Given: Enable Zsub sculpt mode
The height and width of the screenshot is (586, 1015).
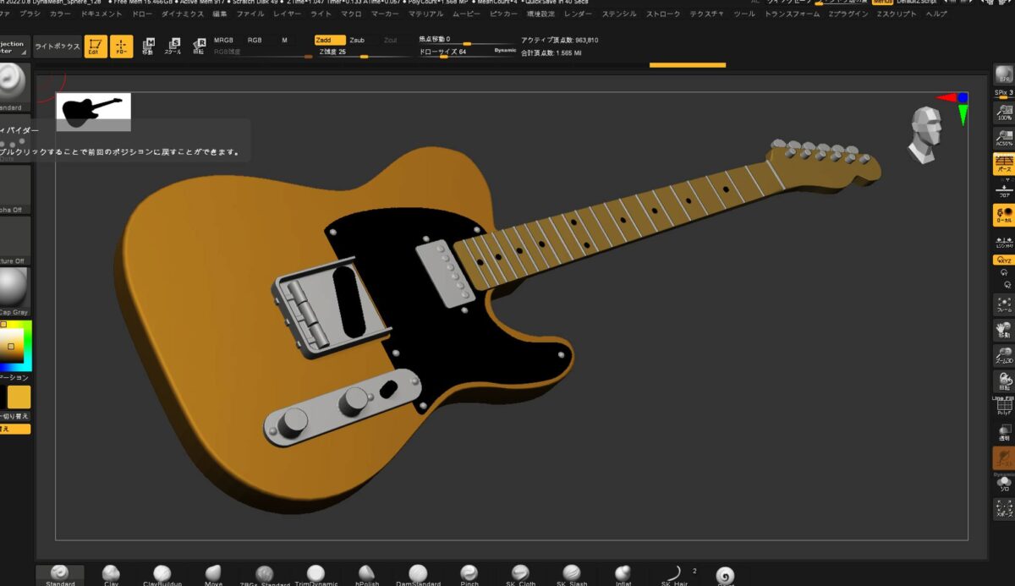Looking at the screenshot, I should click(357, 40).
